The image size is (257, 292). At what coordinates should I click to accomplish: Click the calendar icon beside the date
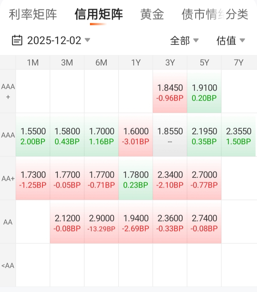pyautogui.click(x=17, y=40)
